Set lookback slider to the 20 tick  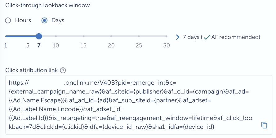(x=111, y=36)
